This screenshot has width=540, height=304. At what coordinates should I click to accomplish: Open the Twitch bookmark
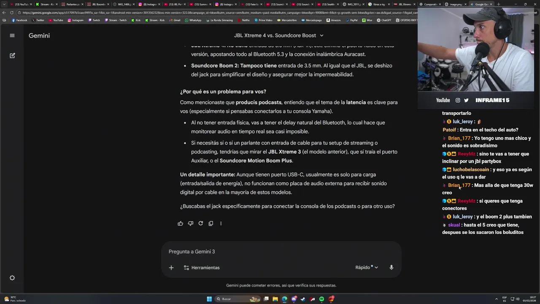click(94, 20)
